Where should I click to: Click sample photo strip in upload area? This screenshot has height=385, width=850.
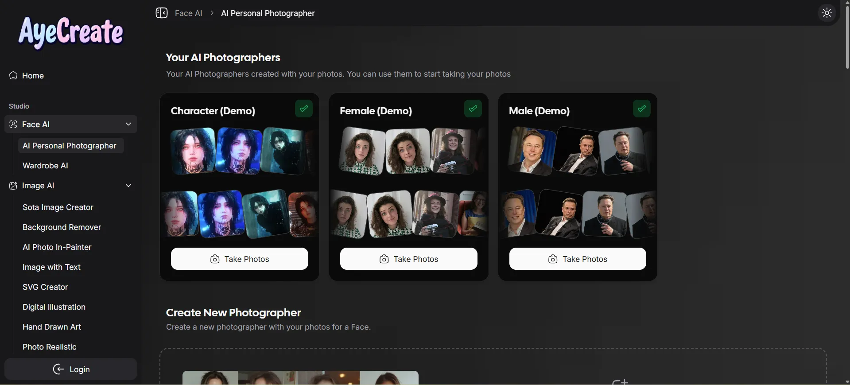[x=300, y=378]
